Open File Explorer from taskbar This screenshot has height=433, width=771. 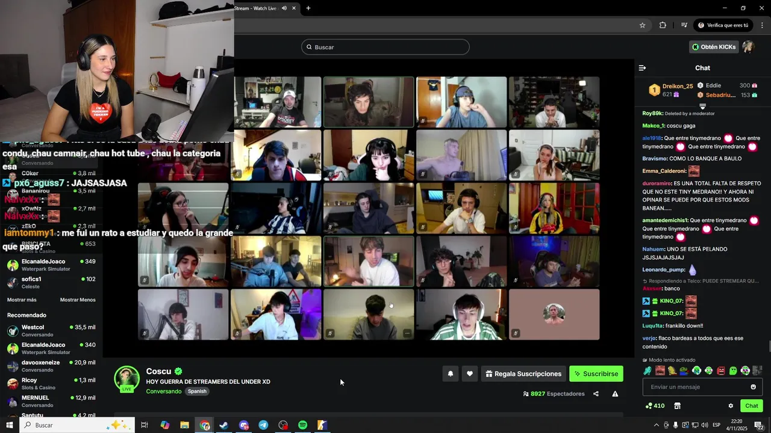[184, 425]
